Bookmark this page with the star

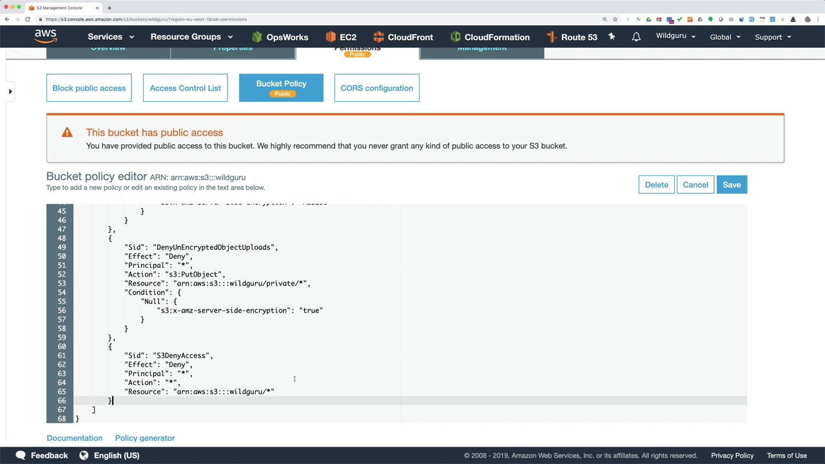[x=615, y=19]
